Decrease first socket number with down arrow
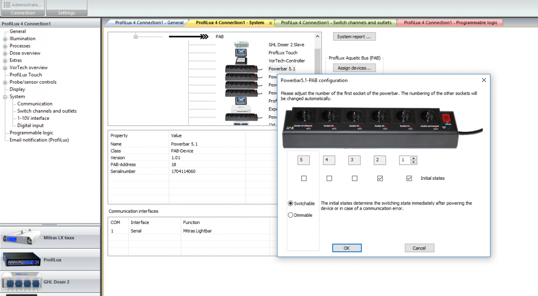This screenshot has width=538, height=296. click(x=413, y=161)
